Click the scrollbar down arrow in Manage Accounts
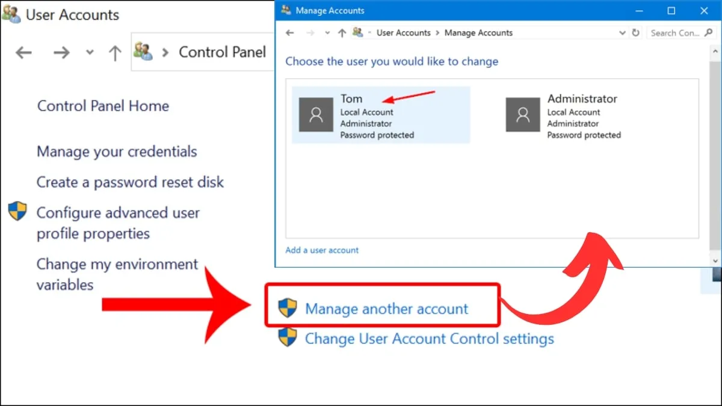The width and height of the screenshot is (722, 406). 715,261
